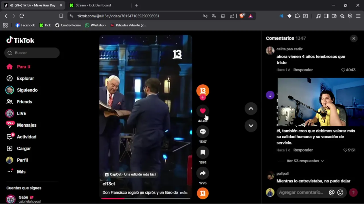Click the Agregar comentario input field
Image resolution: width=364 pixels, height=204 pixels.
pos(301,192)
